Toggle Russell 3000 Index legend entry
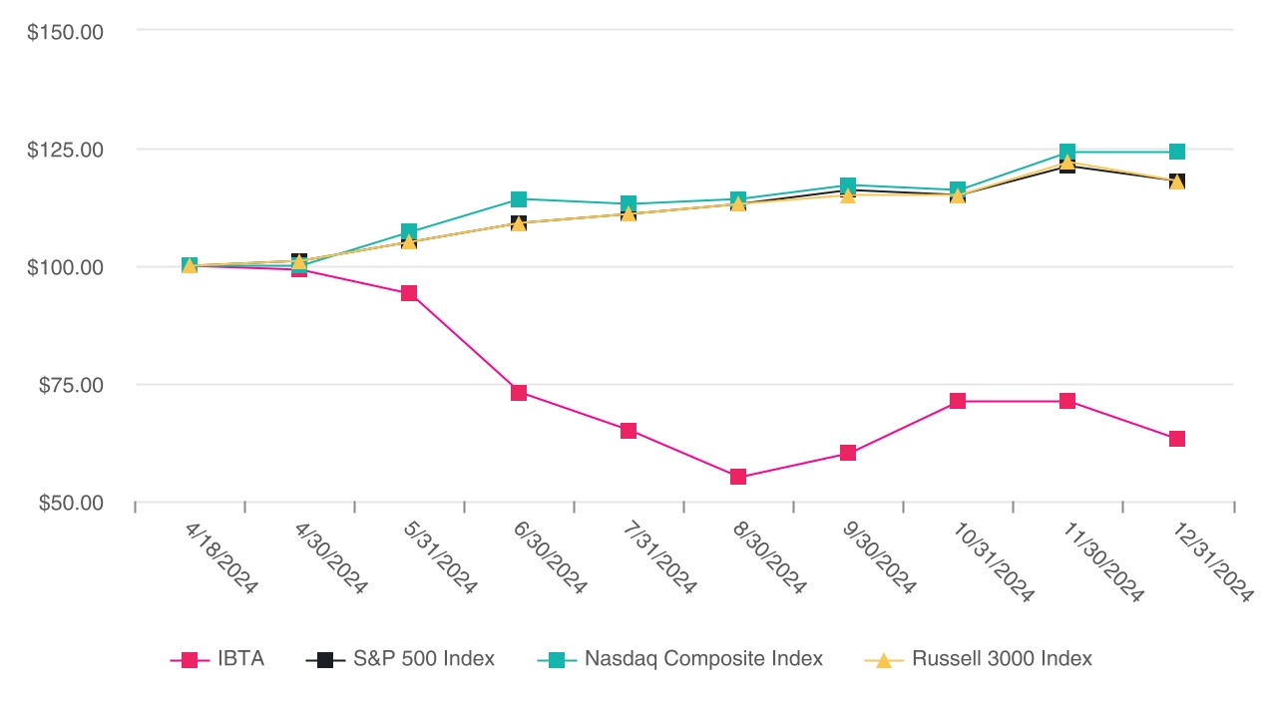Screen dimensions: 1263x708 [x=1002, y=659]
